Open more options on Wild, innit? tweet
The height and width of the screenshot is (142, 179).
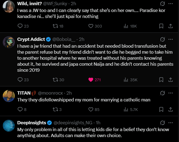point(171,4)
